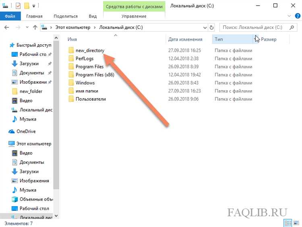Select the Program Files (x86) folder icon
This screenshot has height=227, width=302.
[x=71, y=74]
